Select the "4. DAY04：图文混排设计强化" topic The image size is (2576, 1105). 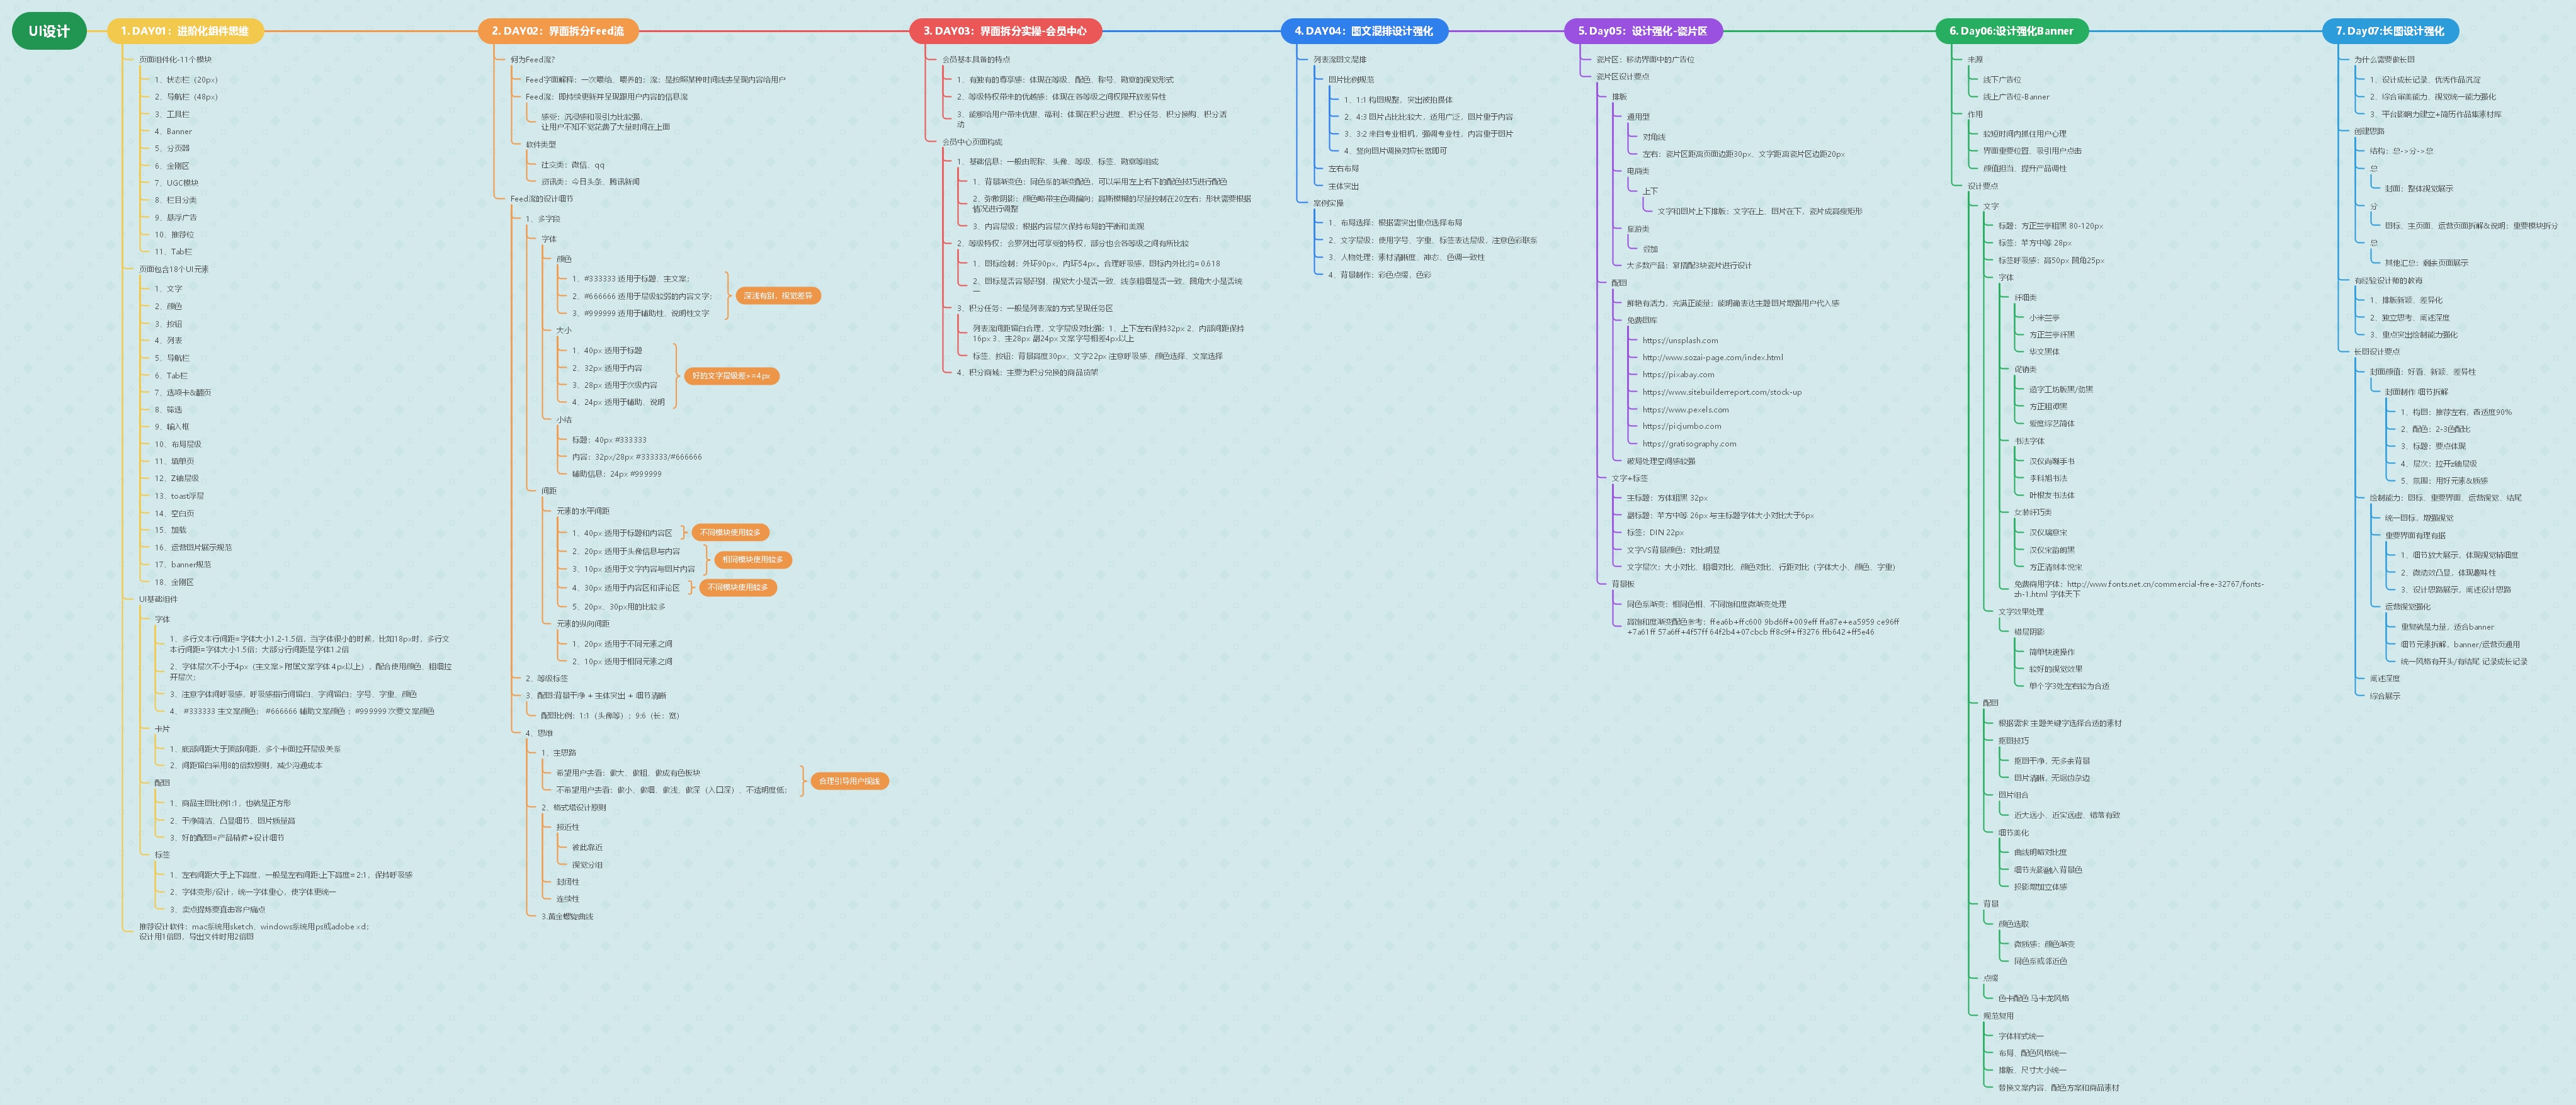(x=1363, y=31)
